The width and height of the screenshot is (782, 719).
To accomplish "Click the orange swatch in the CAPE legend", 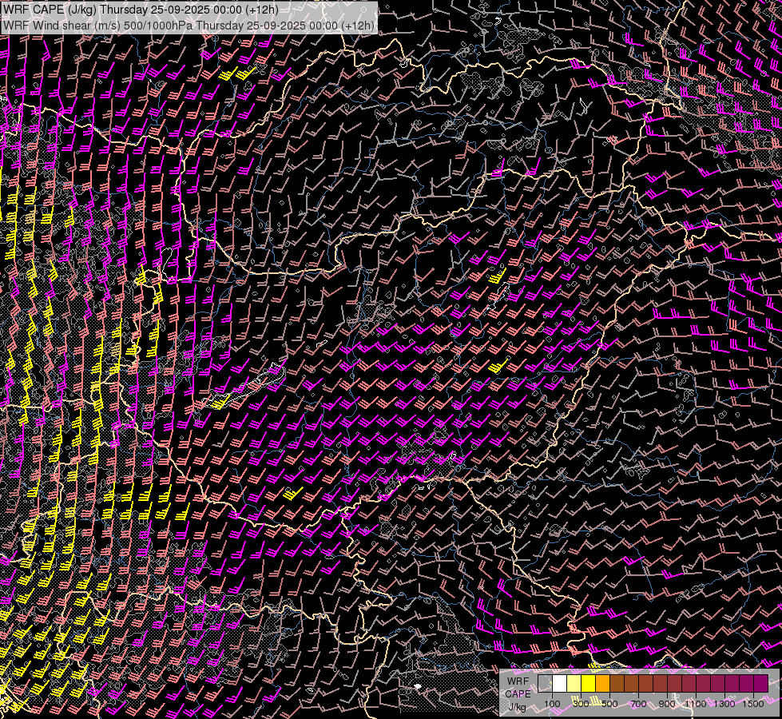I will point(602,684).
